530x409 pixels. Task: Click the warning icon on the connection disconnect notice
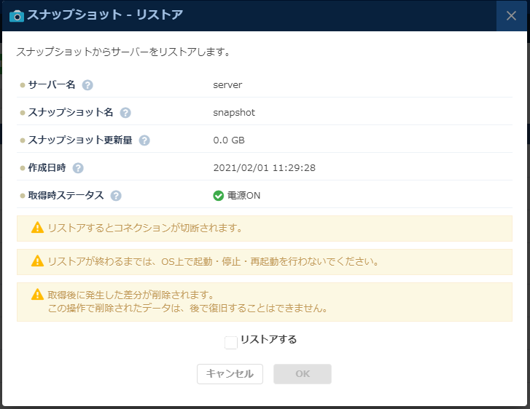point(37,228)
